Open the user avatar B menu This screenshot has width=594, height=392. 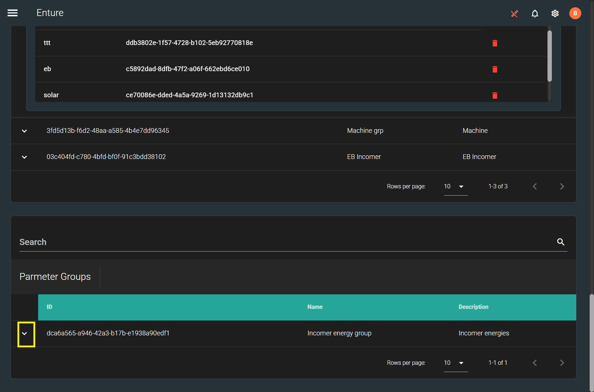tap(575, 13)
